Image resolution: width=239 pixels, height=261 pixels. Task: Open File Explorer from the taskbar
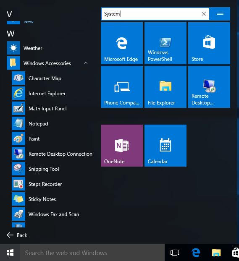pyautogui.click(x=216, y=253)
